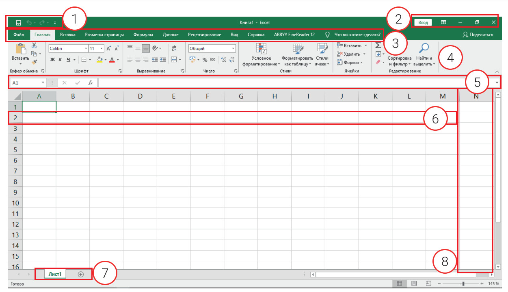This screenshot has width=508, height=292.
Task: Click the Поделиться share button
Action: (478, 35)
